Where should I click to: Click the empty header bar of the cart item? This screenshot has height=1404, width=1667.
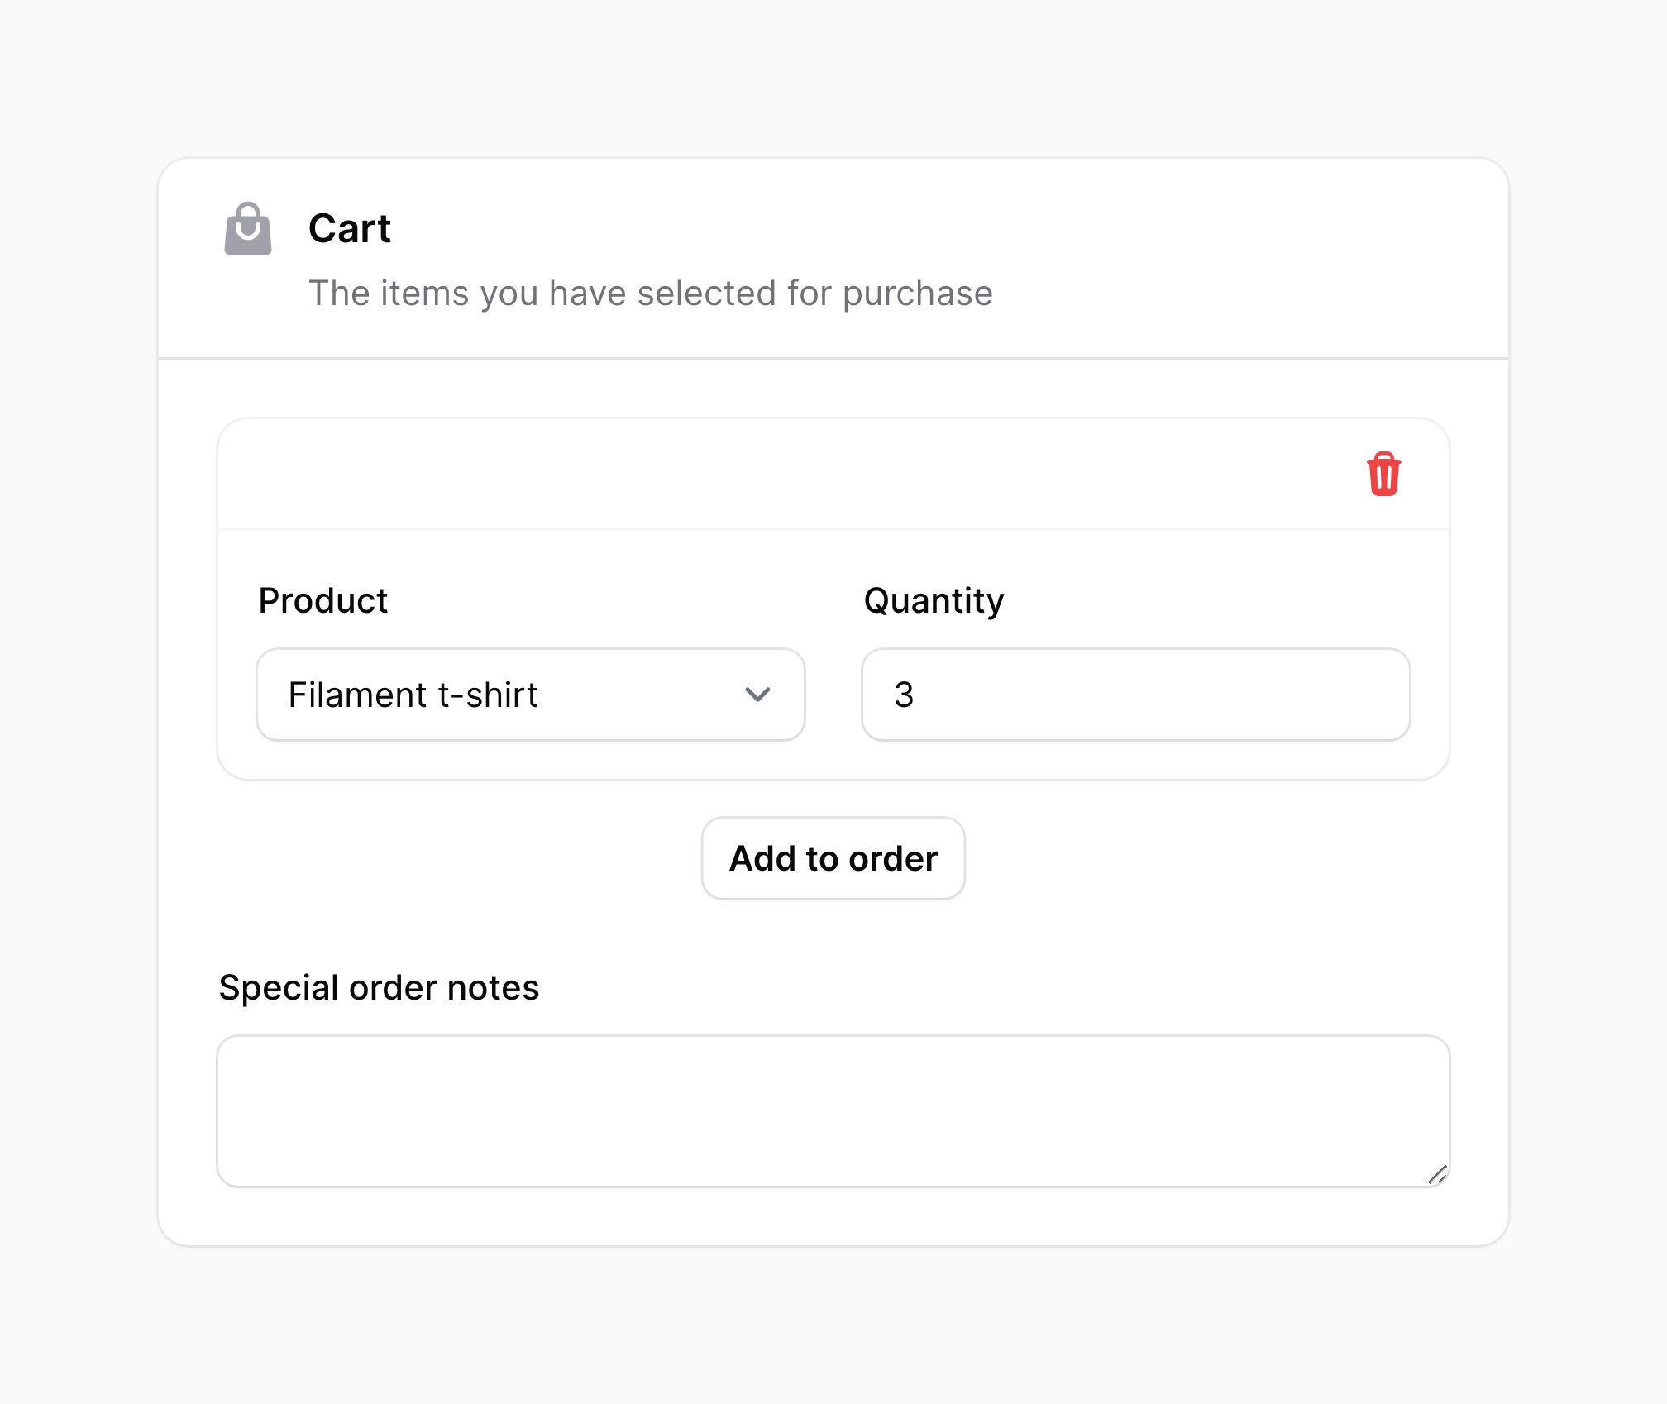tap(786, 475)
